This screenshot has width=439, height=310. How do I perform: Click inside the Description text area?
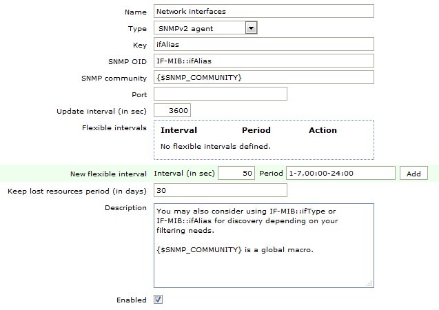263,245
